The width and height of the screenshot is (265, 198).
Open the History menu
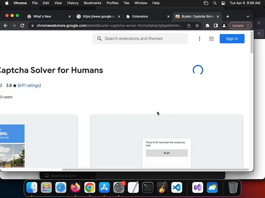[73, 3]
